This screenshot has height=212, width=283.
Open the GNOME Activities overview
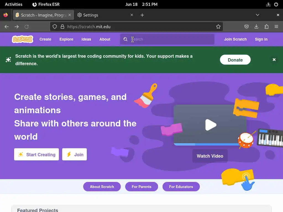[14, 4]
